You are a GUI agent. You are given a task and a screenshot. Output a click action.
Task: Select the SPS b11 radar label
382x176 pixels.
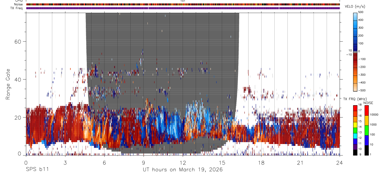pos(37,169)
